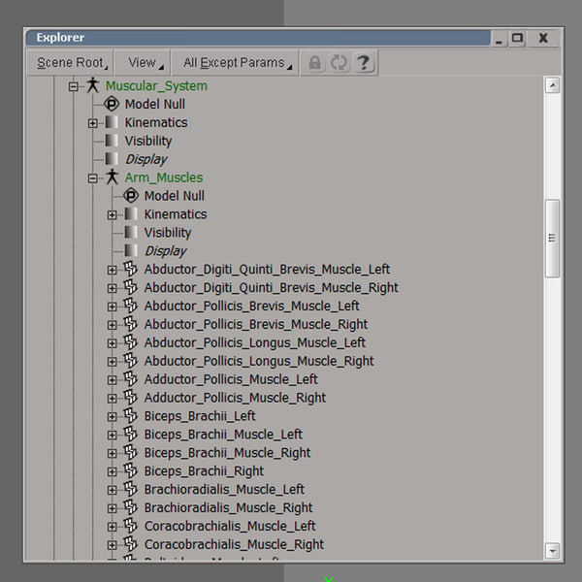The image size is (582, 582).
Task: Click the scrollbar down arrow
Action: point(553,549)
